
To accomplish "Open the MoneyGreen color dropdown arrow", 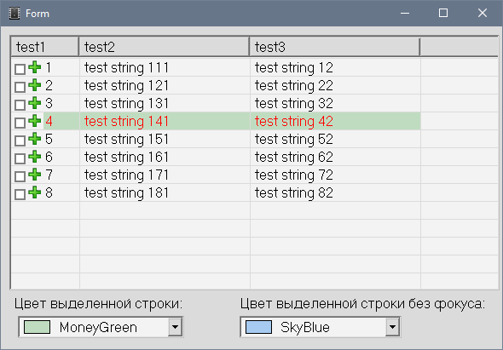I will (x=175, y=327).
